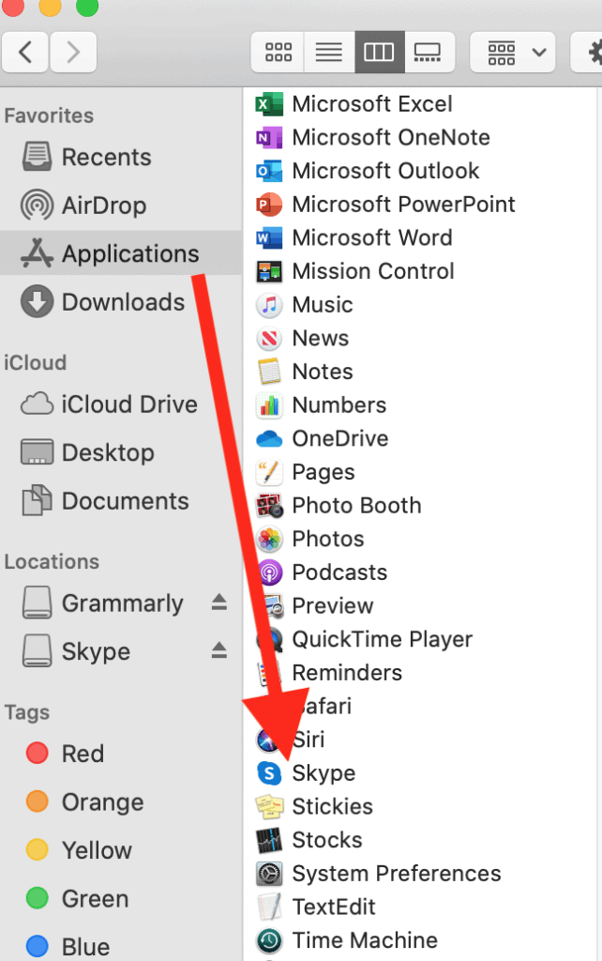Choose the Photo Booth application
This screenshot has height=961, width=602.
pos(356,506)
